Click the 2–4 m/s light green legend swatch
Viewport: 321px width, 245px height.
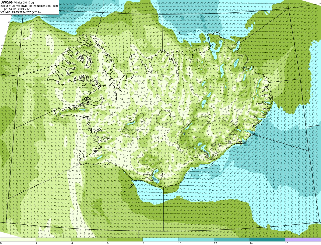click(53, 239)
